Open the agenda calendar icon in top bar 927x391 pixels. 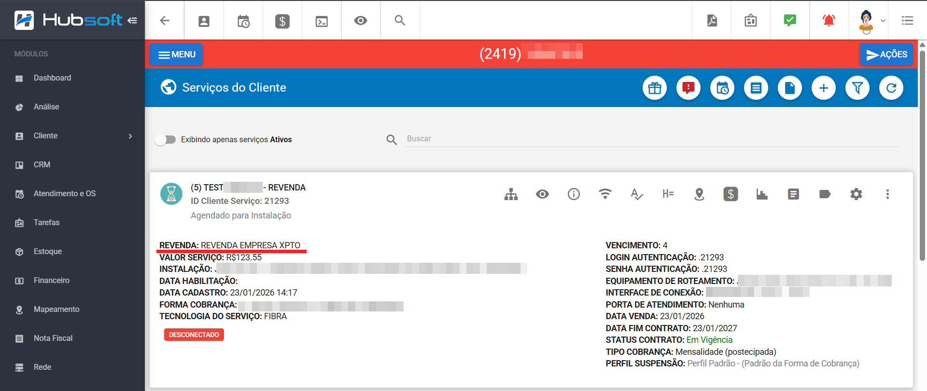tap(751, 21)
